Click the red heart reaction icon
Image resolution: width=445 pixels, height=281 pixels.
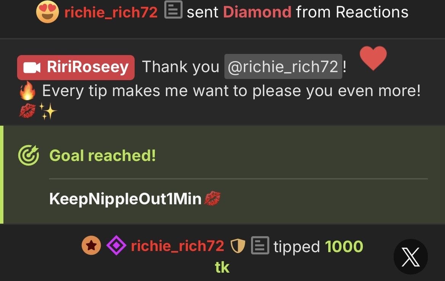pyautogui.click(x=373, y=58)
